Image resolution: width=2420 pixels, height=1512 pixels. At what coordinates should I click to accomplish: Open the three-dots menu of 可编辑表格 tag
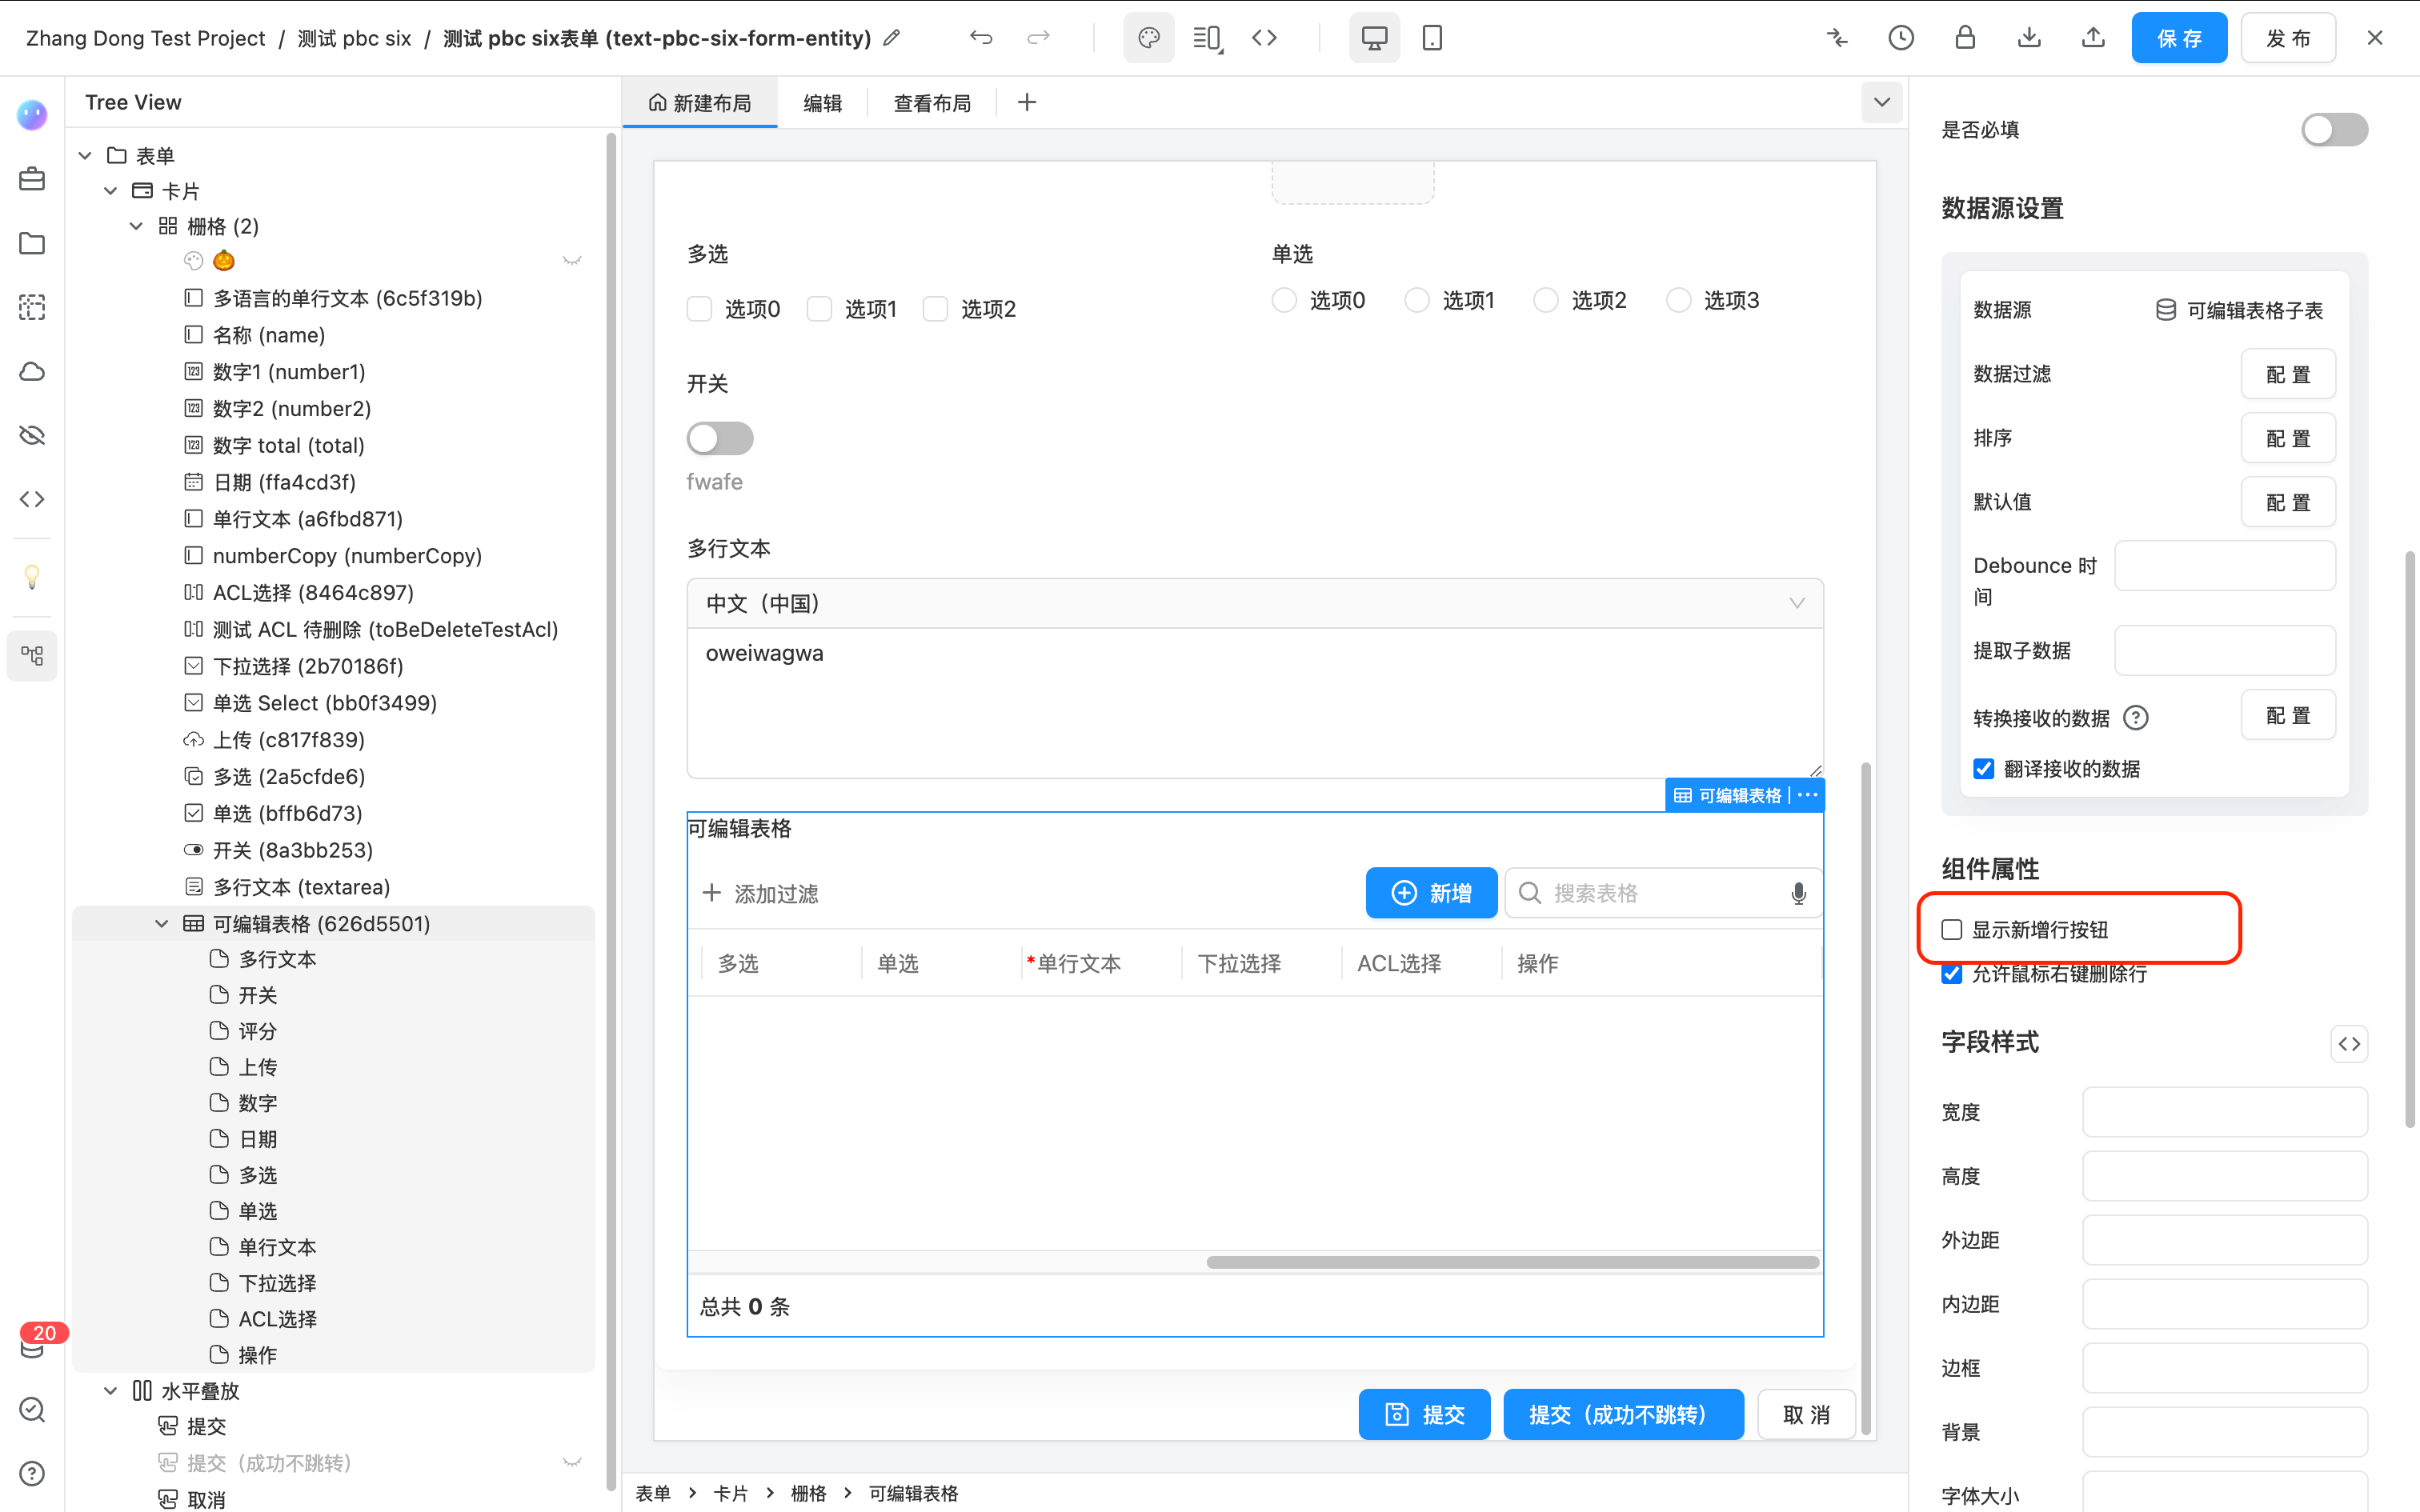1807,795
